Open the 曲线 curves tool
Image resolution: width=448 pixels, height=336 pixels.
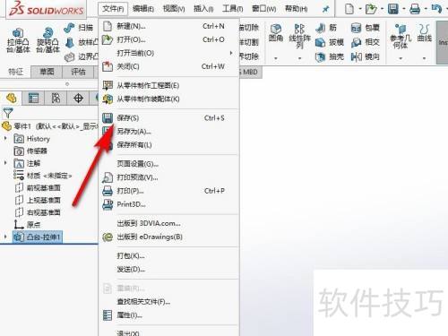tap(425, 32)
